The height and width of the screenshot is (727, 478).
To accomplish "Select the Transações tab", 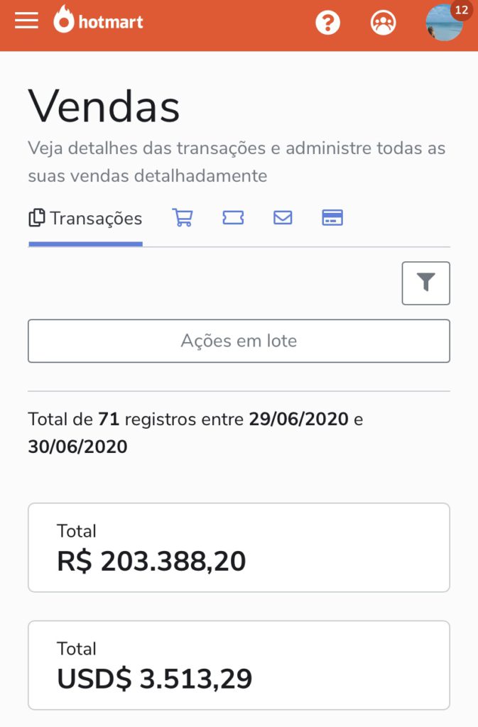I will tap(86, 219).
